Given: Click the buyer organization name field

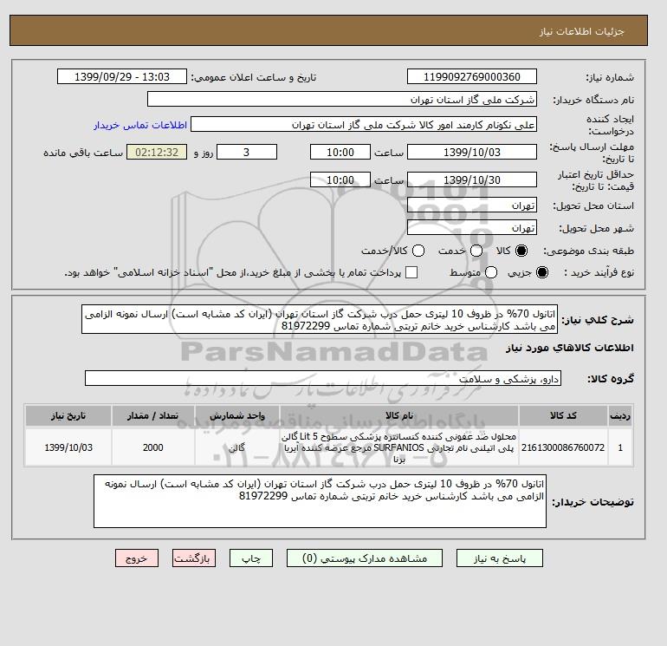Looking at the screenshot, I should pyautogui.click(x=341, y=99).
